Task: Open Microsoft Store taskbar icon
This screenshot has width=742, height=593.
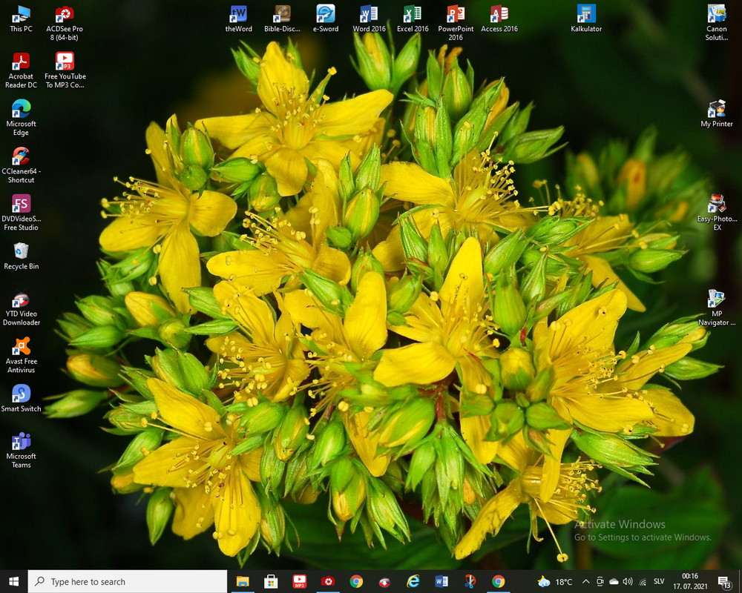Action: click(271, 581)
